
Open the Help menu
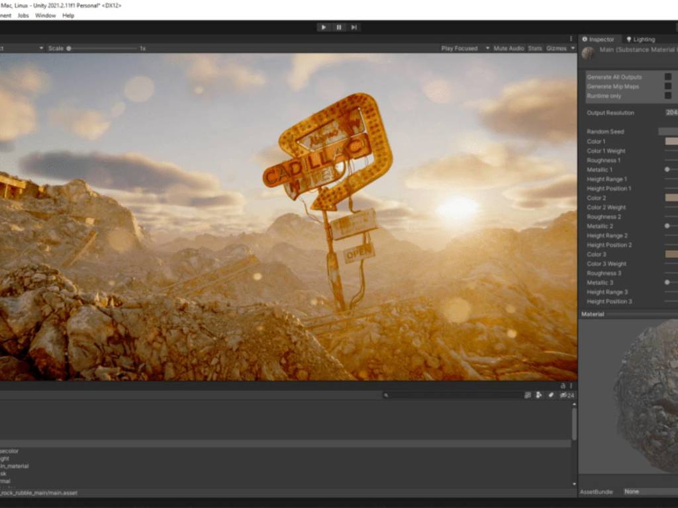pos(68,16)
